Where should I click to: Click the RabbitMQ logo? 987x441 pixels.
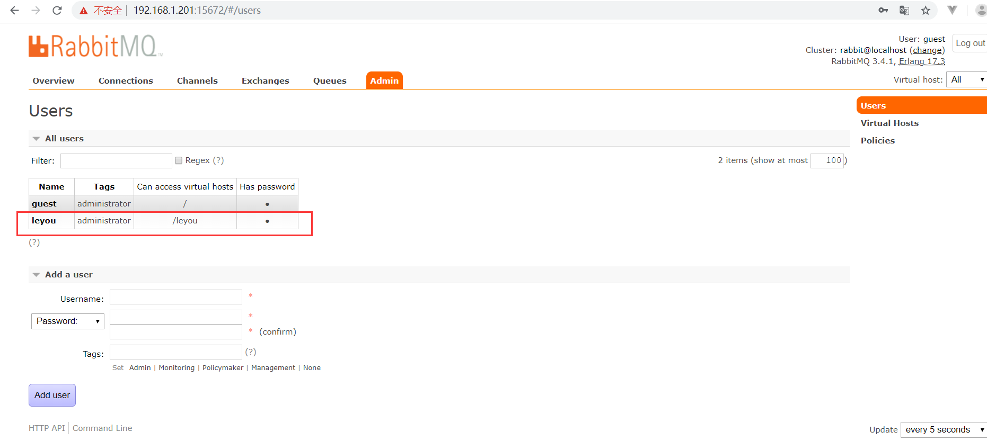(x=95, y=46)
